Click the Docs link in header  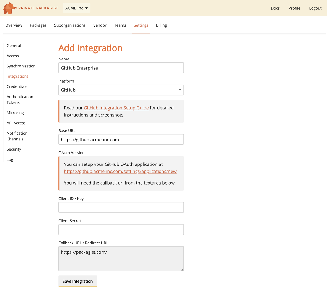point(275,8)
